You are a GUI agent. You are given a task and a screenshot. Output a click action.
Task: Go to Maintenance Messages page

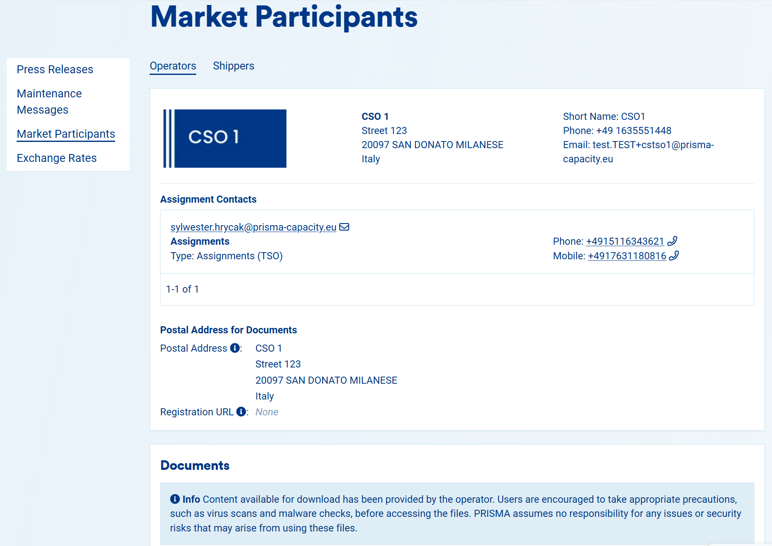(49, 102)
